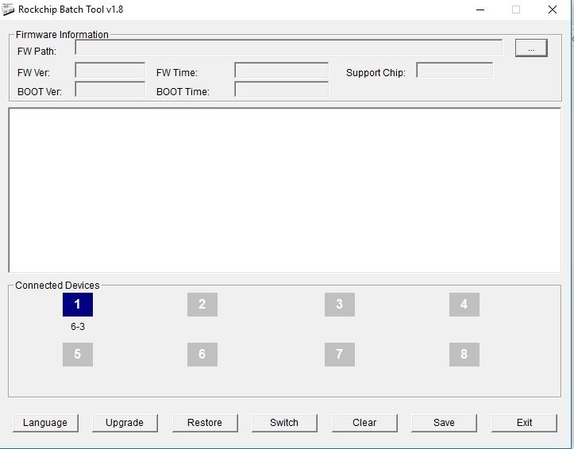Click device slot 8 indicator
This screenshot has width=574, height=449.
tap(464, 355)
